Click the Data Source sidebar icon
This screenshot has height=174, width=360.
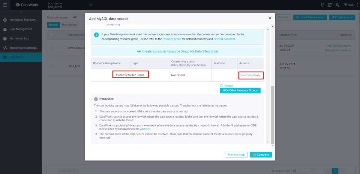point(5,57)
